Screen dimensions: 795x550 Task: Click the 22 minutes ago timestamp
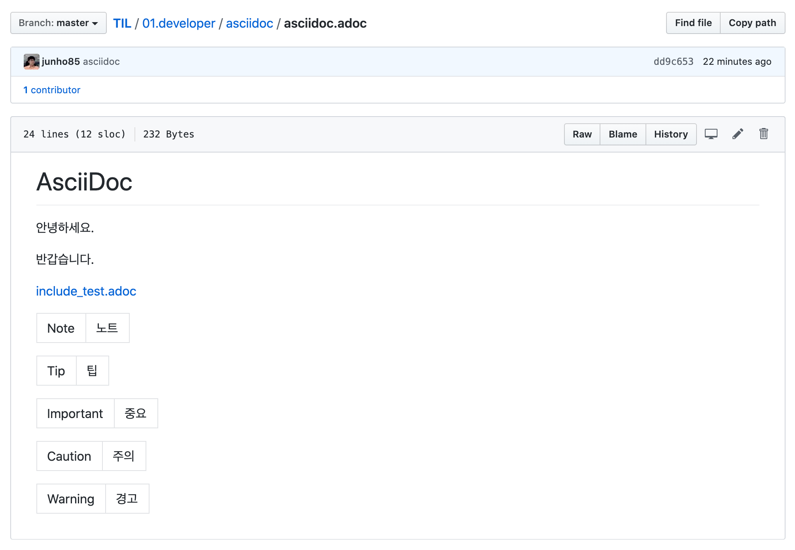736,62
